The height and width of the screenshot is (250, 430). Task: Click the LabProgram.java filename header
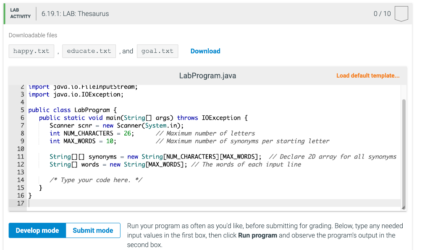coord(207,76)
